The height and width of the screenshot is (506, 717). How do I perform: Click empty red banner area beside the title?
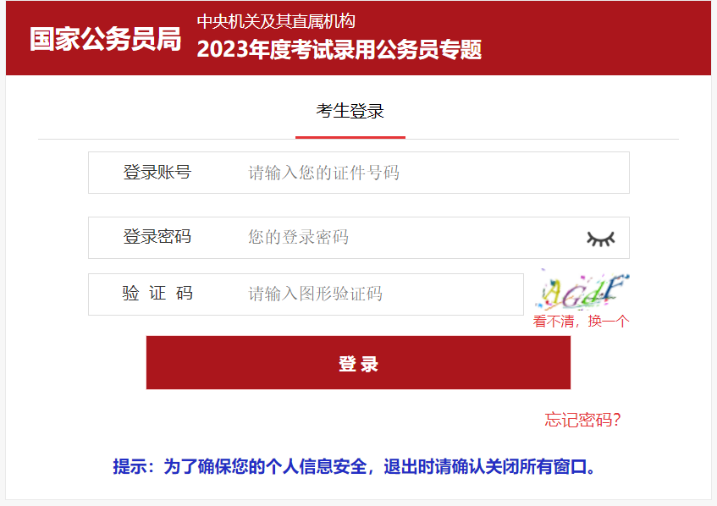coord(594,38)
